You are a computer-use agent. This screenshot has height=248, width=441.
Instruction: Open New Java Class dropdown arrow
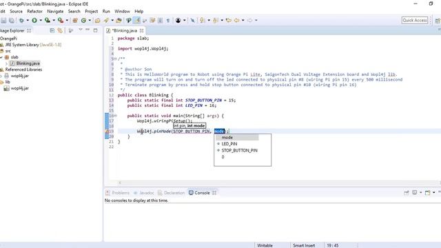tap(90, 20)
